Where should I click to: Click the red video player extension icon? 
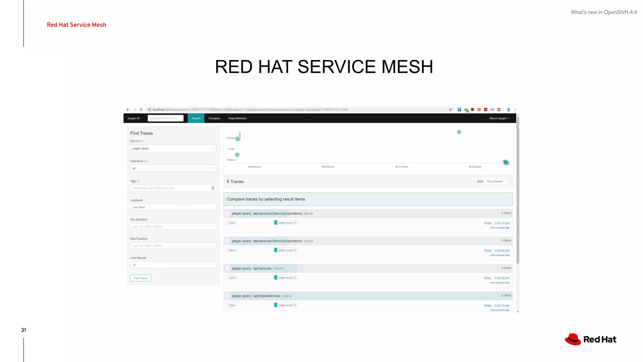click(499, 109)
